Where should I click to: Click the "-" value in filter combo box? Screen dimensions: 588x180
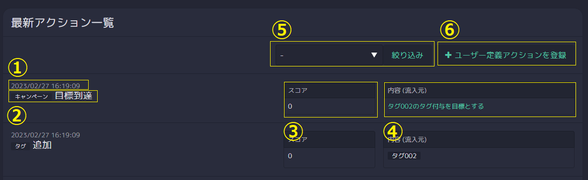282,56
